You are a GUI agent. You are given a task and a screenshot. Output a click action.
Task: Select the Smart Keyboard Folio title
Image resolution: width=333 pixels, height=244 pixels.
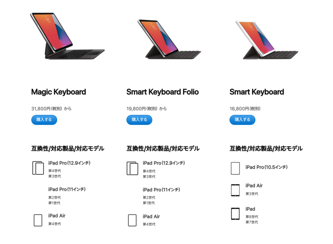pyautogui.click(x=163, y=92)
